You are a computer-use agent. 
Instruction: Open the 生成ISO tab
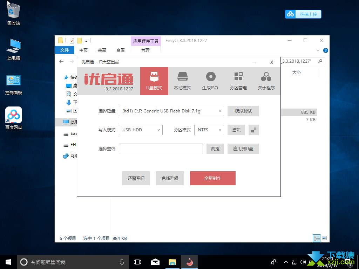(x=210, y=81)
